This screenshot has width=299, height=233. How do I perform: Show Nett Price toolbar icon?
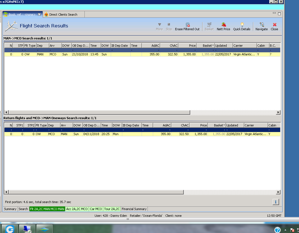[224, 25]
